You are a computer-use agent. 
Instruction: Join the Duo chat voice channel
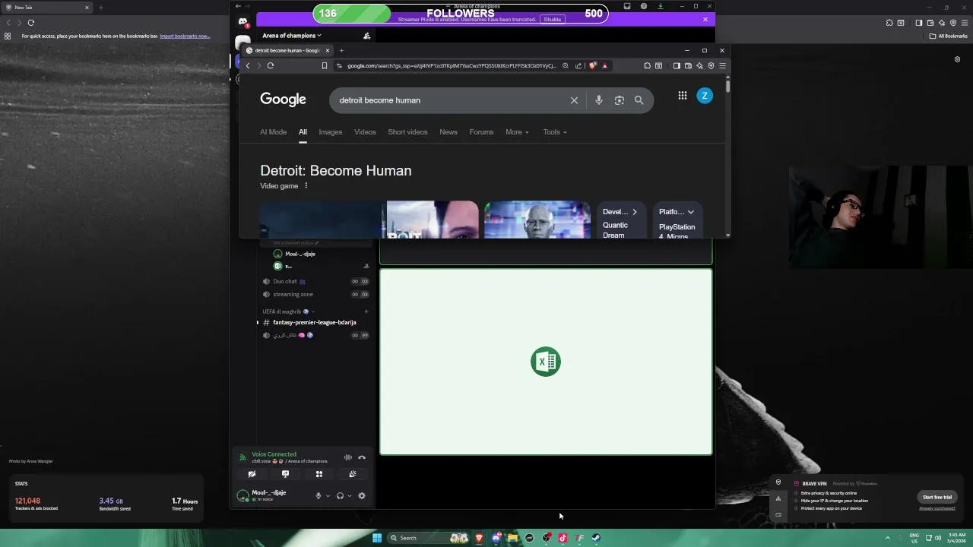[x=314, y=281]
